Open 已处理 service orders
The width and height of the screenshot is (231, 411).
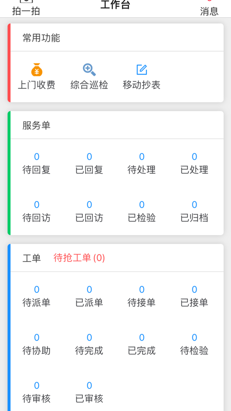click(194, 163)
